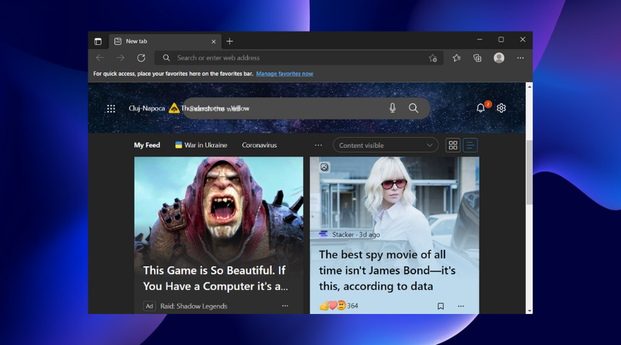The height and width of the screenshot is (345, 621).
Task: Switch feed to grid view
Action: click(453, 145)
